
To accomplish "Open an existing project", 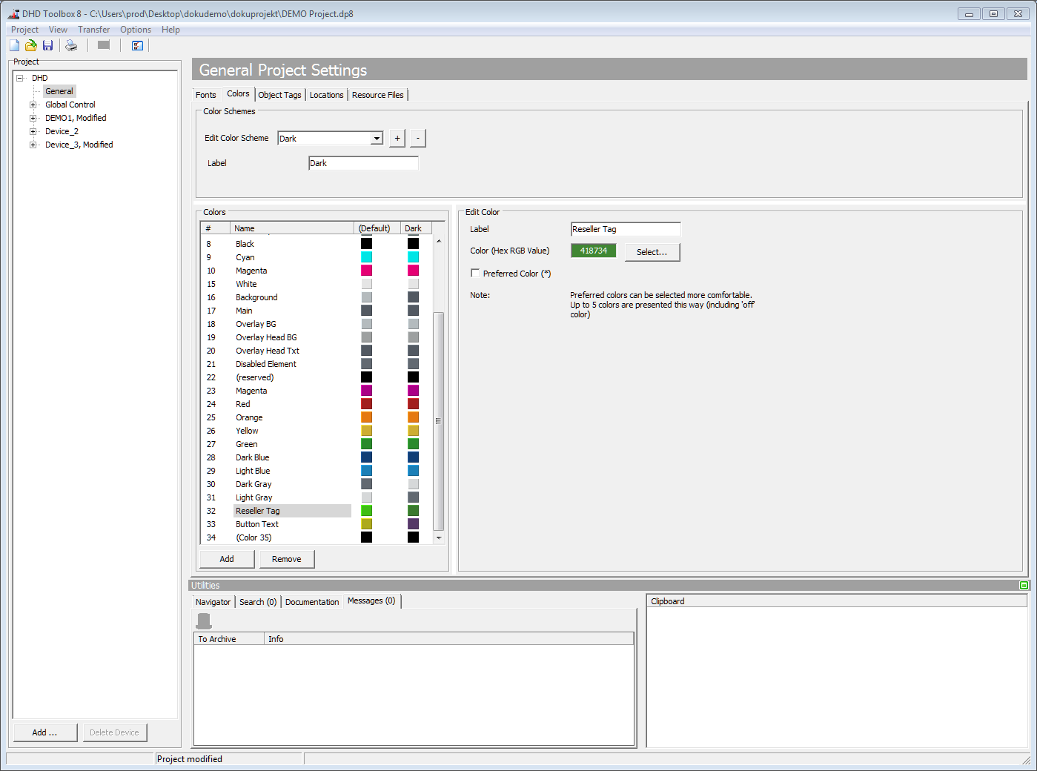I will [30, 45].
